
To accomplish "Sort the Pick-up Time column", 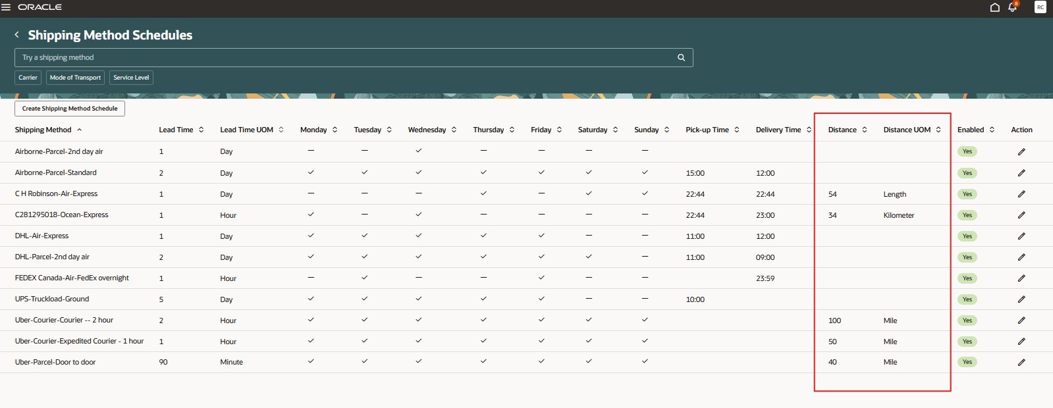I will coord(736,130).
